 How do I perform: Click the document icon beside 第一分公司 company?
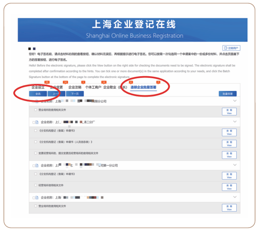pos(37,166)
